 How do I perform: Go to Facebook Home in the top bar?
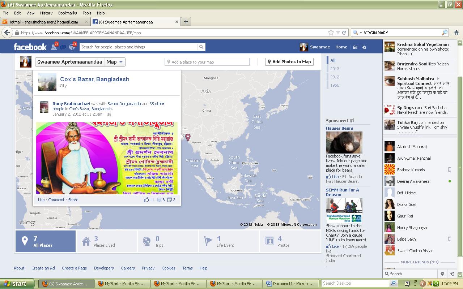341,47
